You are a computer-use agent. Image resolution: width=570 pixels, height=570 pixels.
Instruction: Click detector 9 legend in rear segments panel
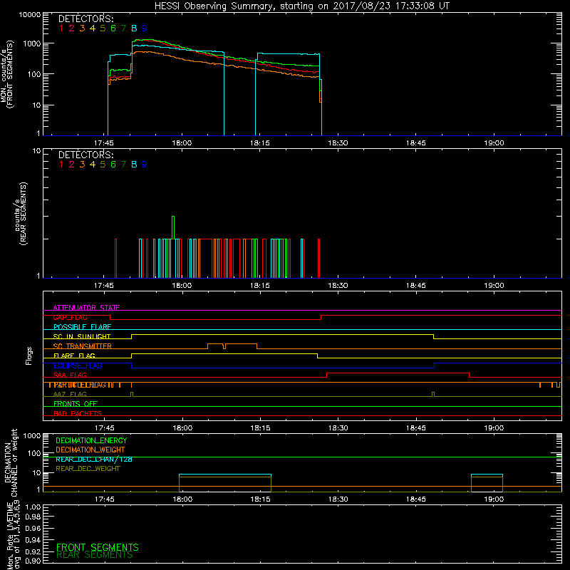145,165
